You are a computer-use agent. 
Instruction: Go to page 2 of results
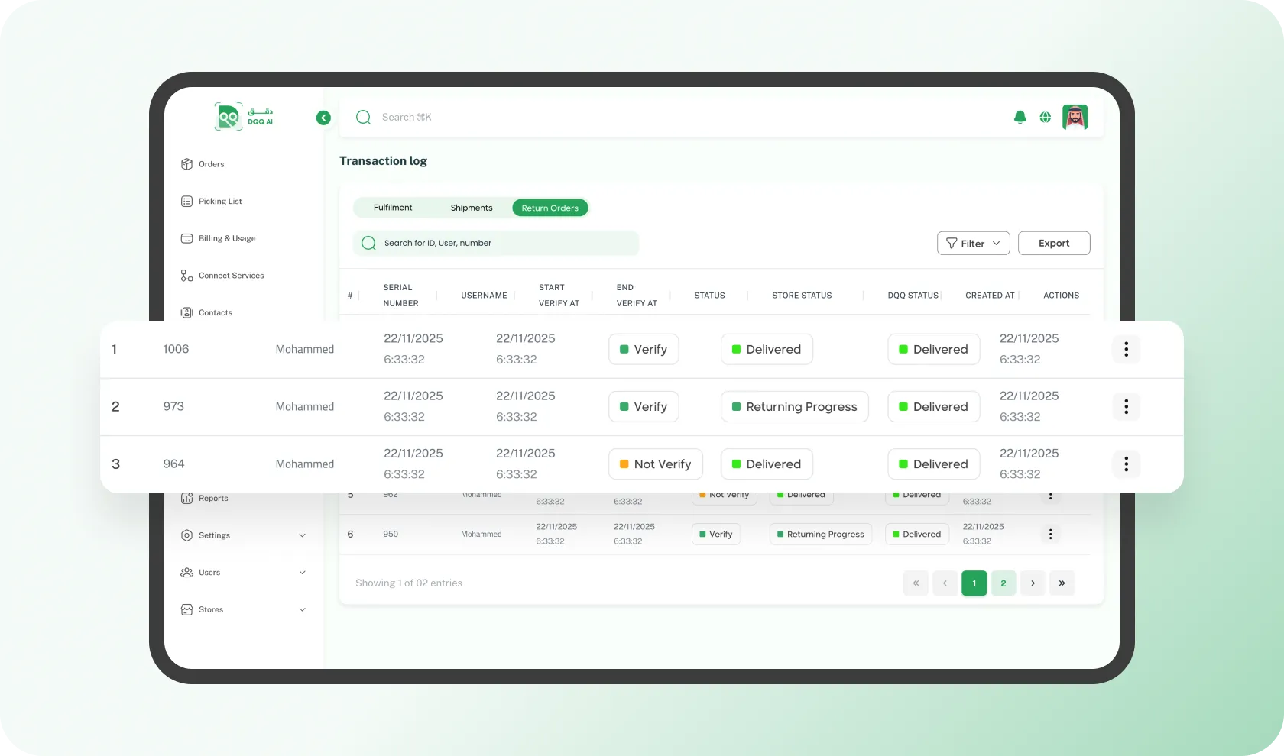[1003, 583]
